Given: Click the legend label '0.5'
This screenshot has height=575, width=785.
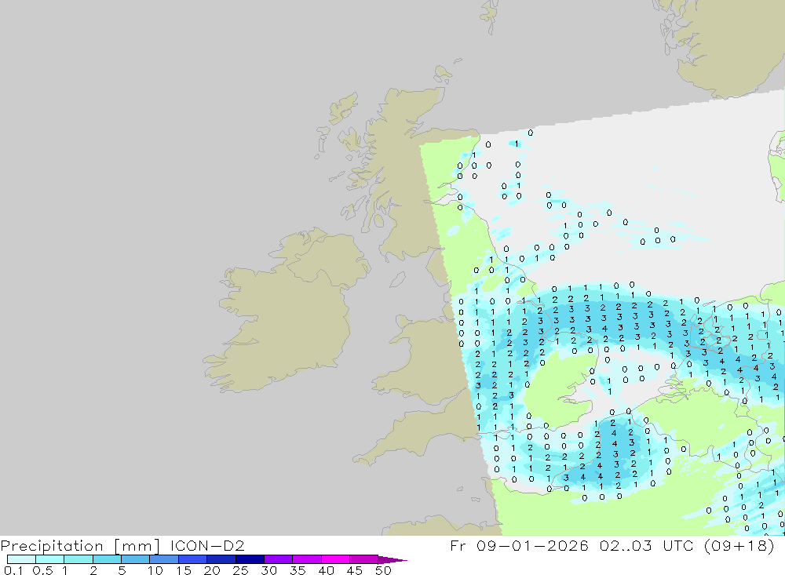Looking at the screenshot, I should 42,570.
